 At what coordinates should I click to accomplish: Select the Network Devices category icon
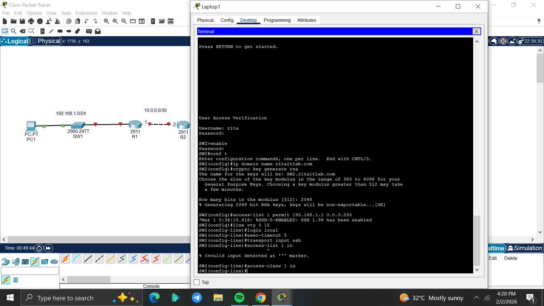pos(5,262)
